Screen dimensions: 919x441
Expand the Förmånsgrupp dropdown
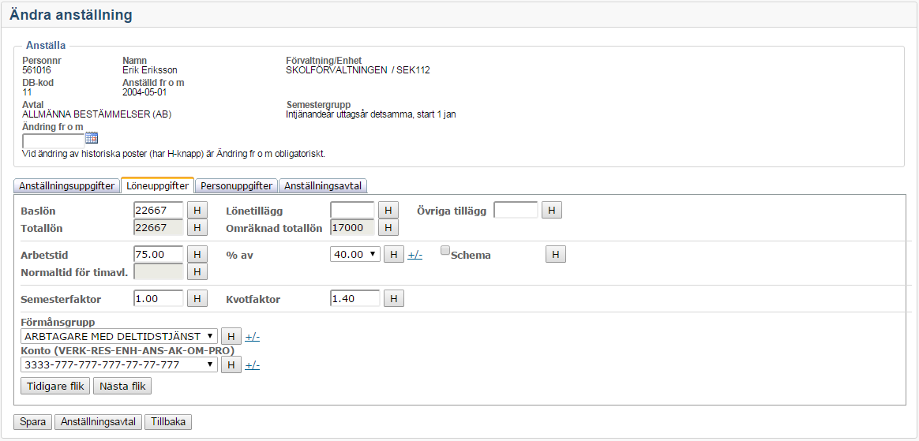pyautogui.click(x=119, y=337)
